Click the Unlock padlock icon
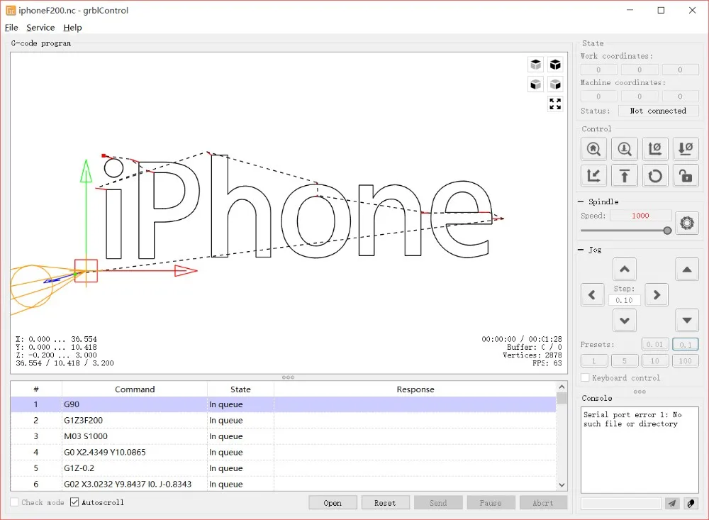This screenshot has width=709, height=520. pos(686,176)
